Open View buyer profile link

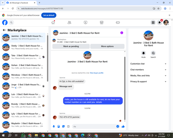click(97, 73)
